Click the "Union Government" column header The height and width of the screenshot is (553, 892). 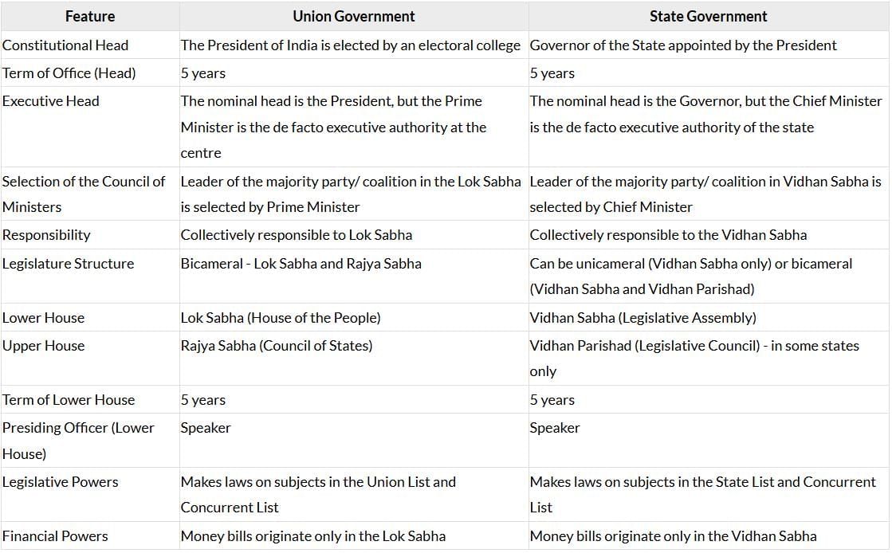[x=353, y=16]
